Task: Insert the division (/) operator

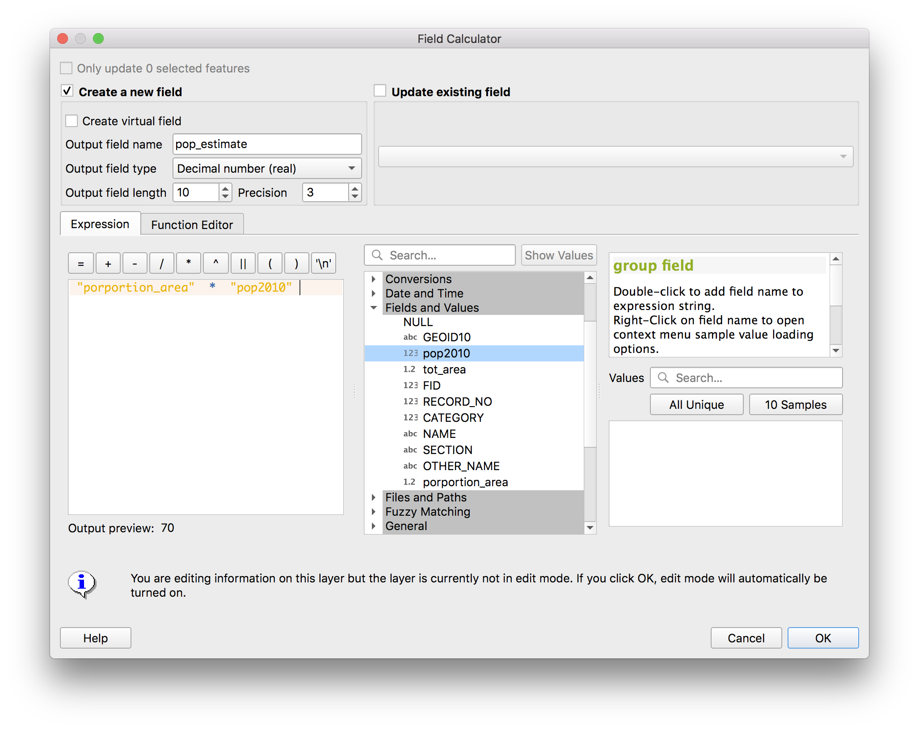Action: coord(161,263)
